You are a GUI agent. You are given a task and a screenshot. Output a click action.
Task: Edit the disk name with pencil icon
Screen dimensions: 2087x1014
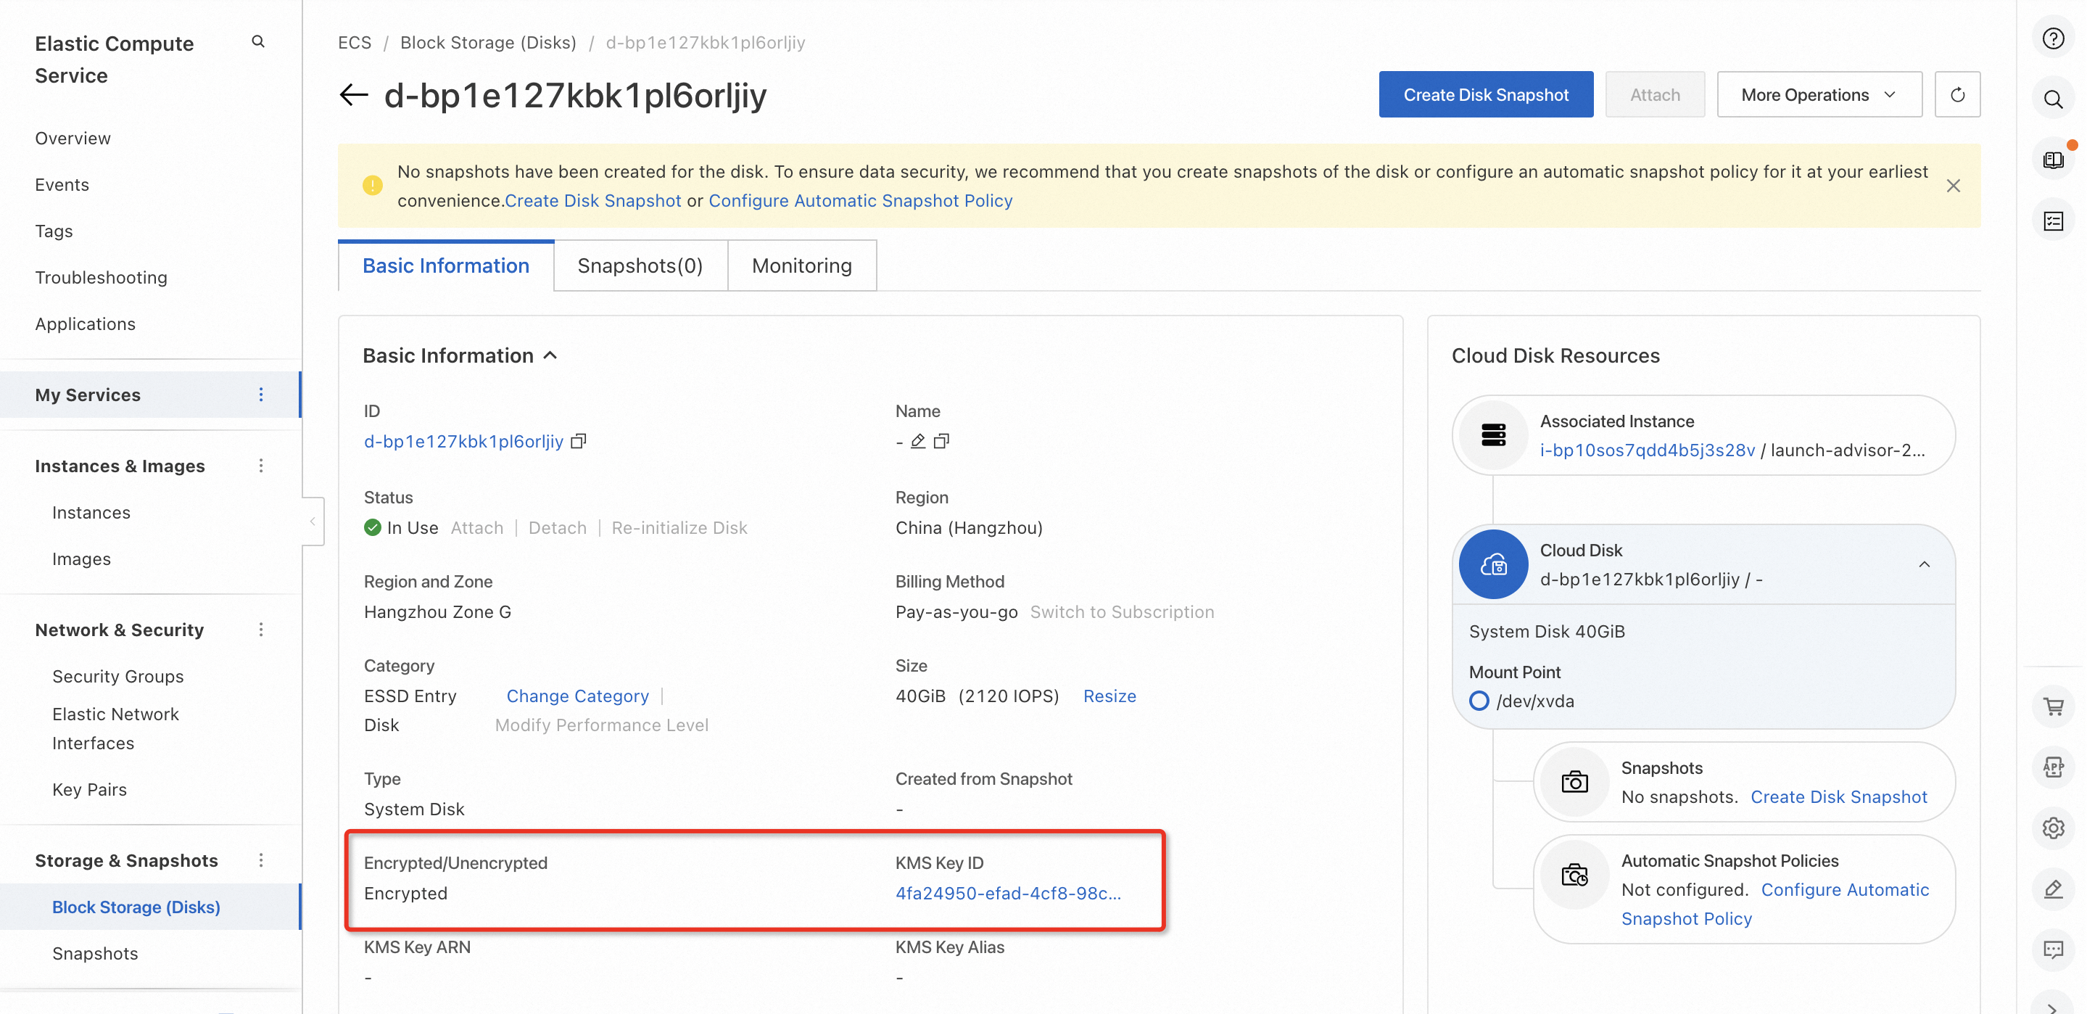(x=917, y=442)
